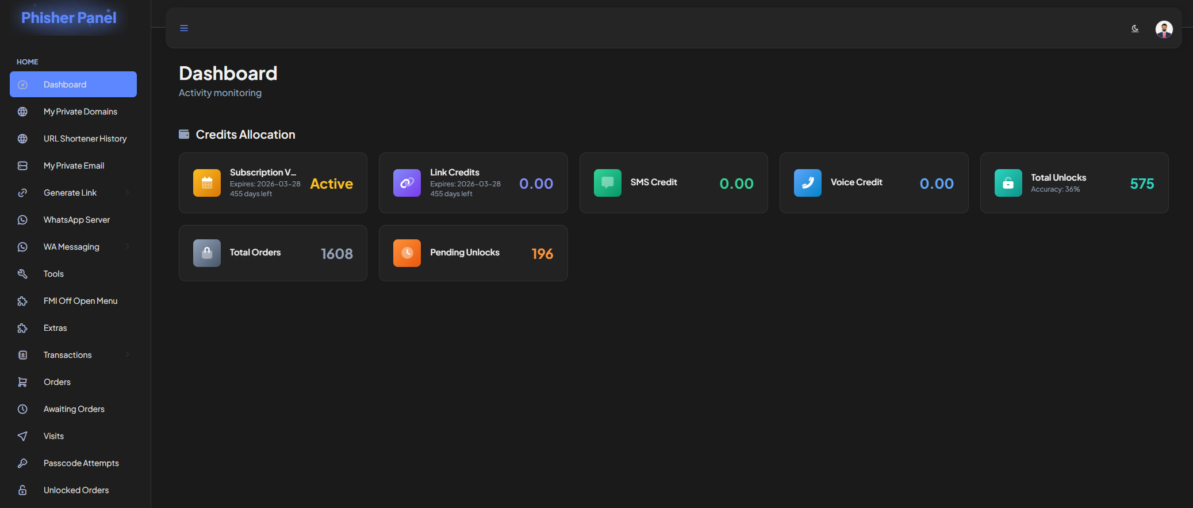Viewport: 1193px width, 508px height.
Task: Click the paper plane Visits icon
Action: [x=22, y=436]
